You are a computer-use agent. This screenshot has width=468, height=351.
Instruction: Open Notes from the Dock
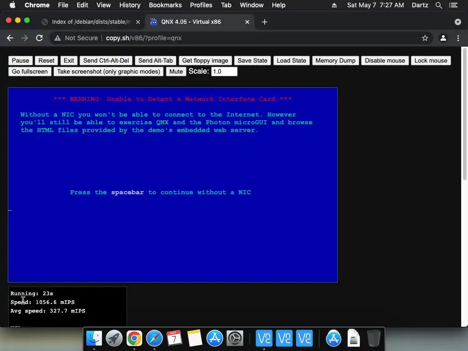[195, 338]
